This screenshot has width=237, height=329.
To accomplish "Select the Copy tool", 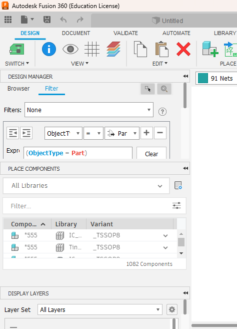I will pyautogui.click(x=140, y=49).
